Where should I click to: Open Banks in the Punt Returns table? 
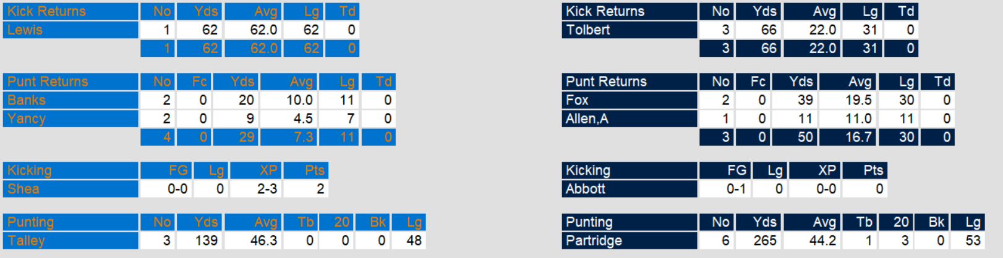coord(27,100)
